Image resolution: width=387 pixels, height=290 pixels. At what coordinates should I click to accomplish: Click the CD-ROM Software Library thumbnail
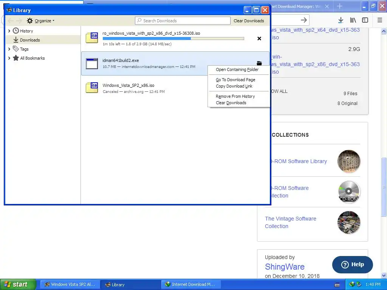click(x=349, y=161)
